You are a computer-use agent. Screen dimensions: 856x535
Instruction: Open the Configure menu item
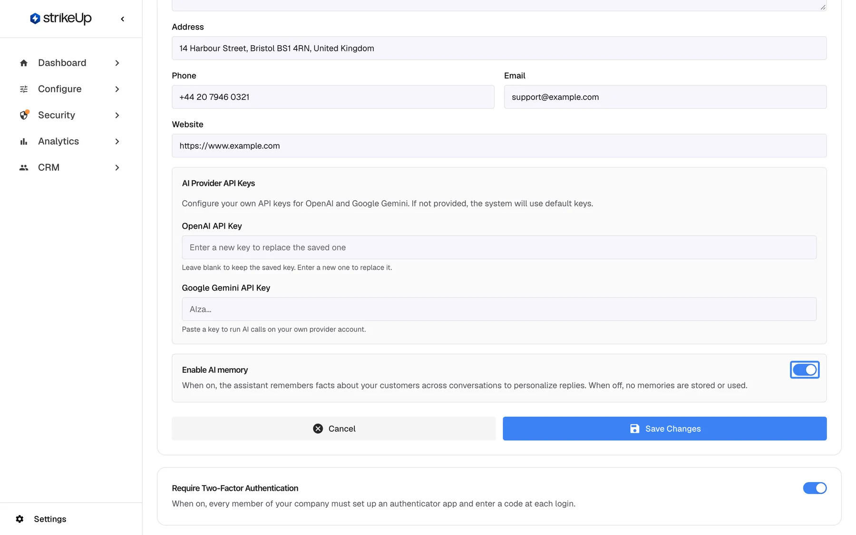(70, 89)
